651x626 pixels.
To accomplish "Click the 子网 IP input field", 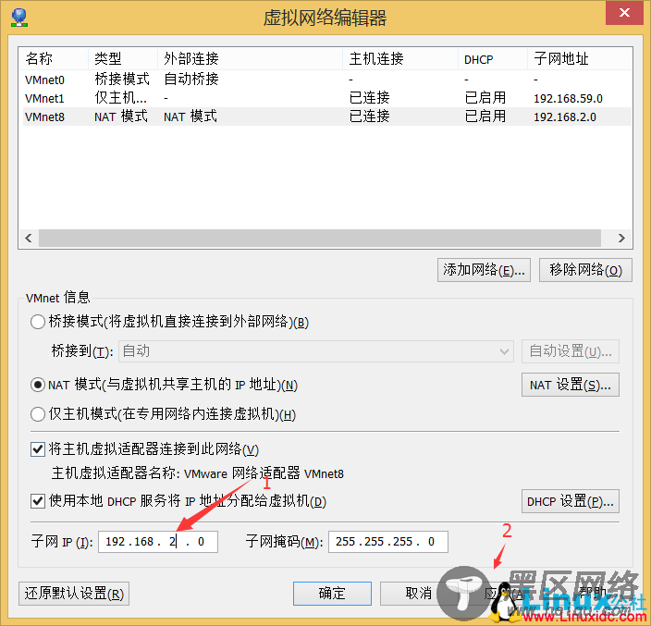I will 158,542.
